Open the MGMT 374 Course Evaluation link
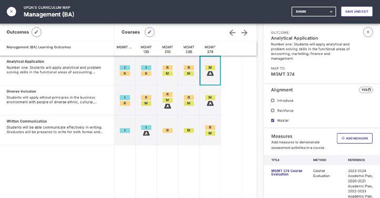This screenshot has width=380, height=198. coord(287,173)
